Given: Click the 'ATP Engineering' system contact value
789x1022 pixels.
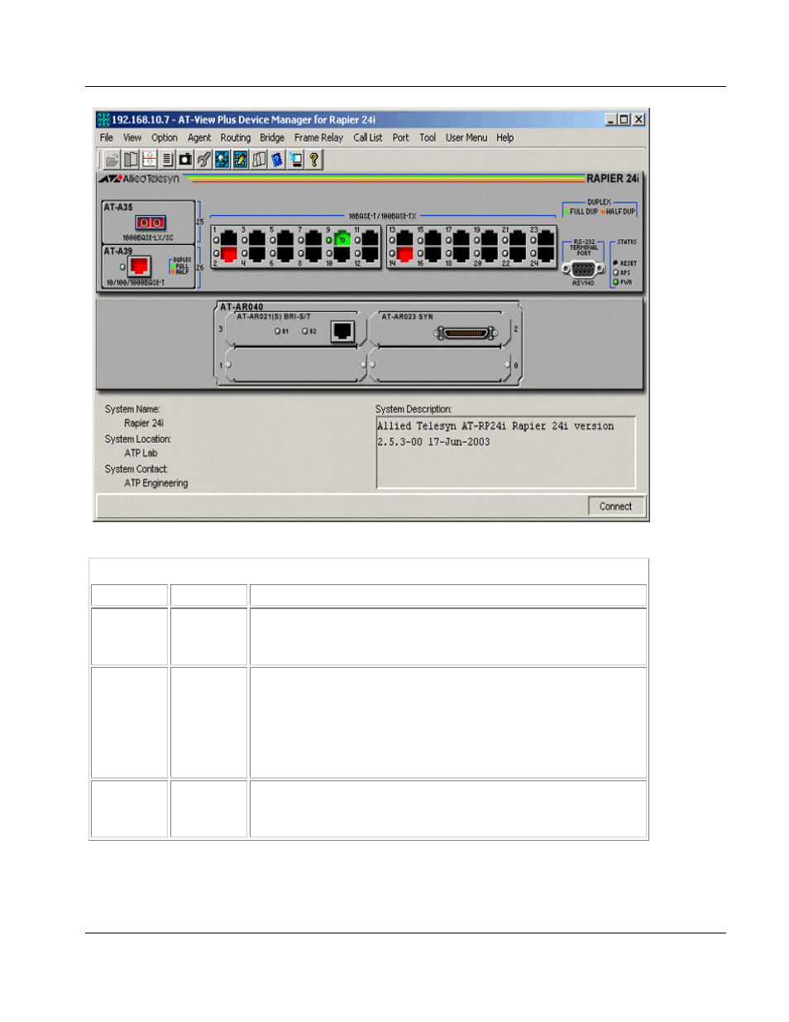Looking at the screenshot, I should [x=156, y=483].
